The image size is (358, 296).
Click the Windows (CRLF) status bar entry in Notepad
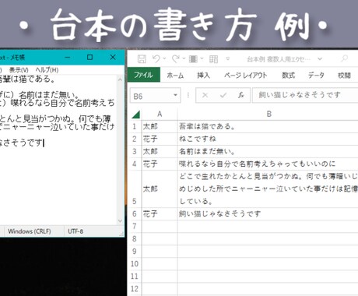(30, 231)
